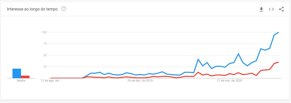
Task: Click the blue line's peak at 100
Action: (278, 32)
